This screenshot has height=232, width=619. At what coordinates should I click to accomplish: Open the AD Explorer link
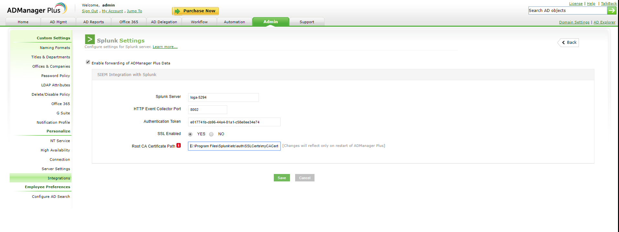tap(604, 22)
